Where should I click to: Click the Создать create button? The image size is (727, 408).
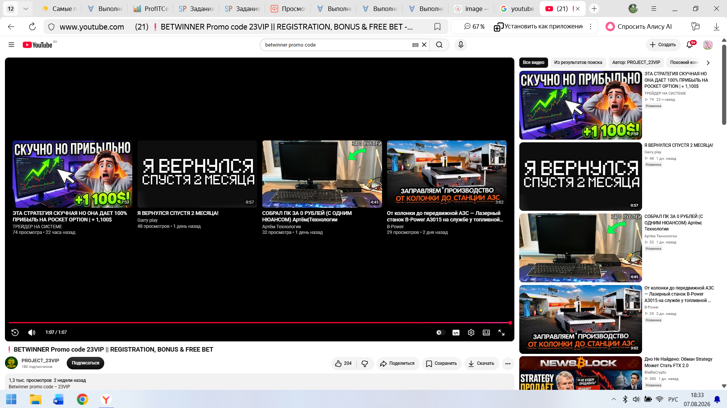click(663, 45)
